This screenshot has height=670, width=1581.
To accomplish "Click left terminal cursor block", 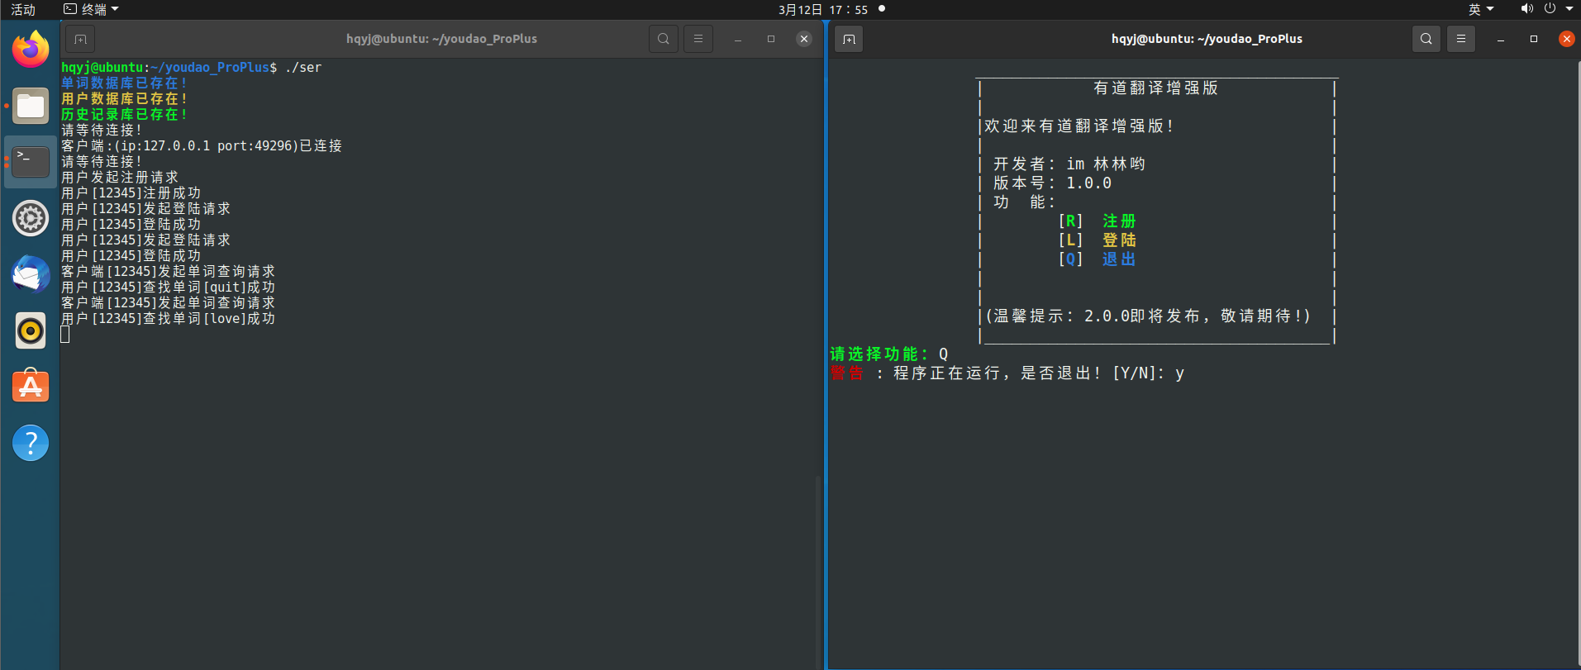I will (x=65, y=335).
